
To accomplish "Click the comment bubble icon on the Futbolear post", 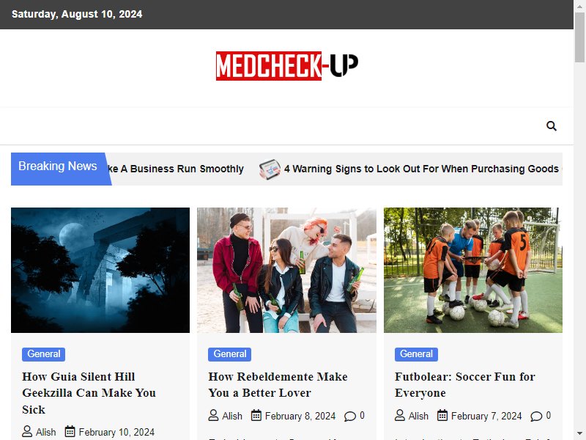I will point(536,416).
